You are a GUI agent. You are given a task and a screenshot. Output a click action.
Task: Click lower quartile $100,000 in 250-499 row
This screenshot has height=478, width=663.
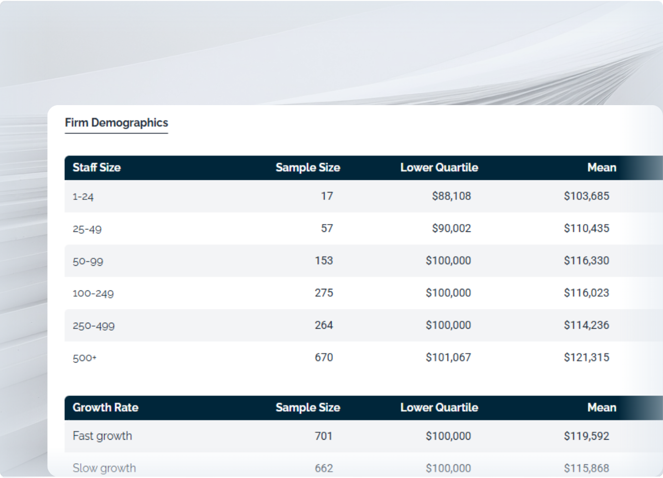pyautogui.click(x=448, y=325)
